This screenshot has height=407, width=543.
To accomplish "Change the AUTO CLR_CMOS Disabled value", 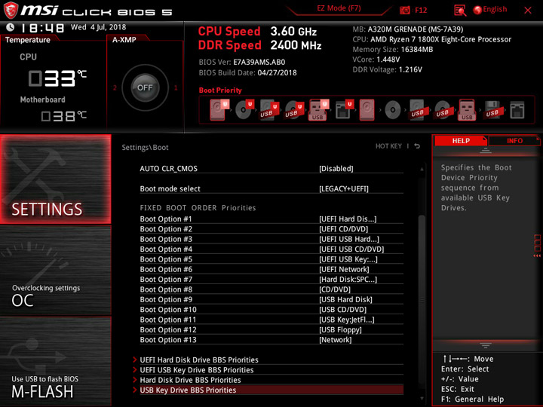I will click(x=336, y=169).
